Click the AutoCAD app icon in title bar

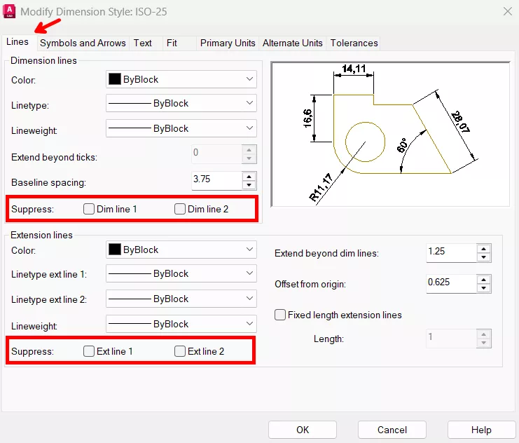coord(10,11)
